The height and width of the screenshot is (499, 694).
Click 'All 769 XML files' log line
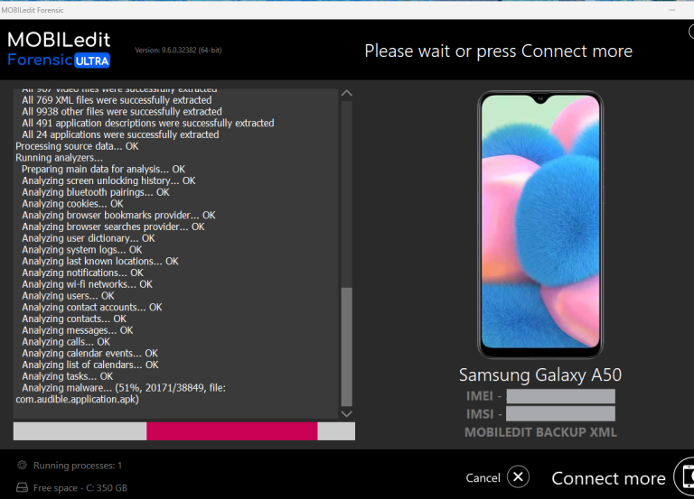pos(117,101)
